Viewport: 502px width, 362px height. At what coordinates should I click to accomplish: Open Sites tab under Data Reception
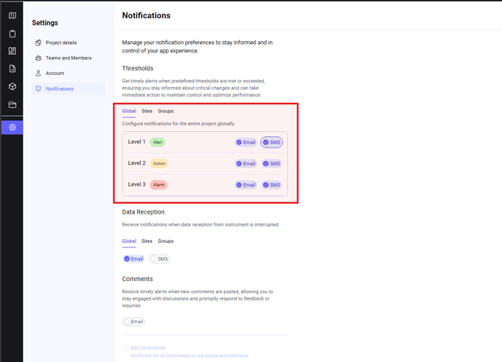(147, 241)
